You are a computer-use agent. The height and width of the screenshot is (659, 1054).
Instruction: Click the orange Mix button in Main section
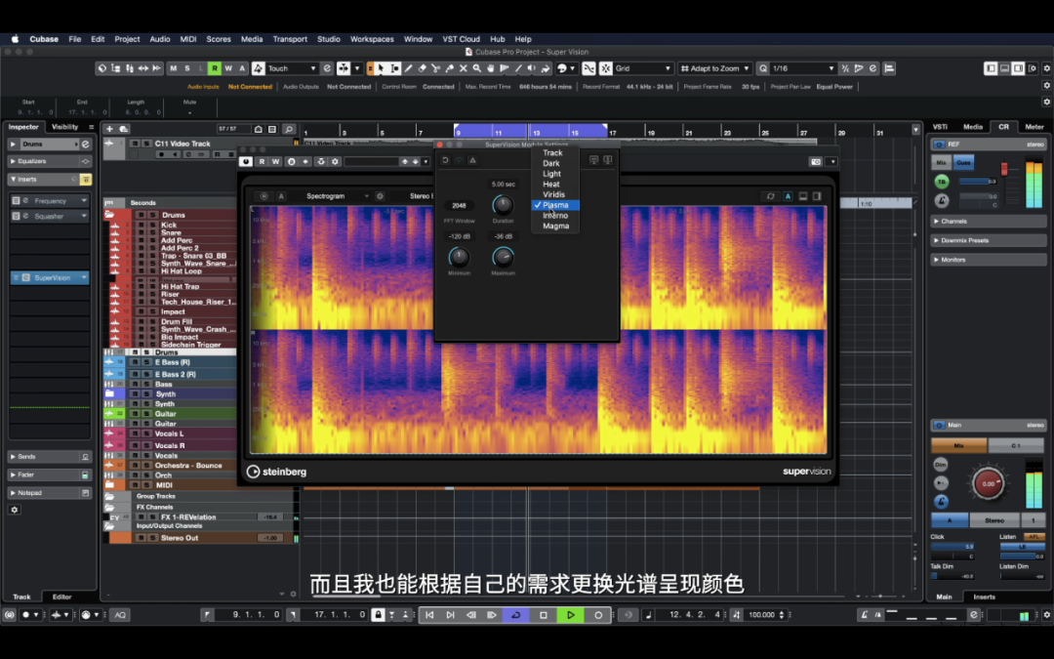point(958,446)
